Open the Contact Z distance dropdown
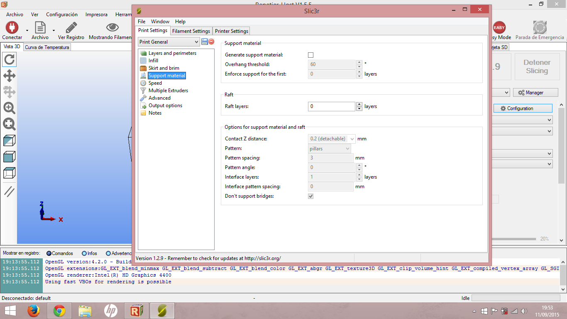567x319 pixels. click(x=332, y=139)
